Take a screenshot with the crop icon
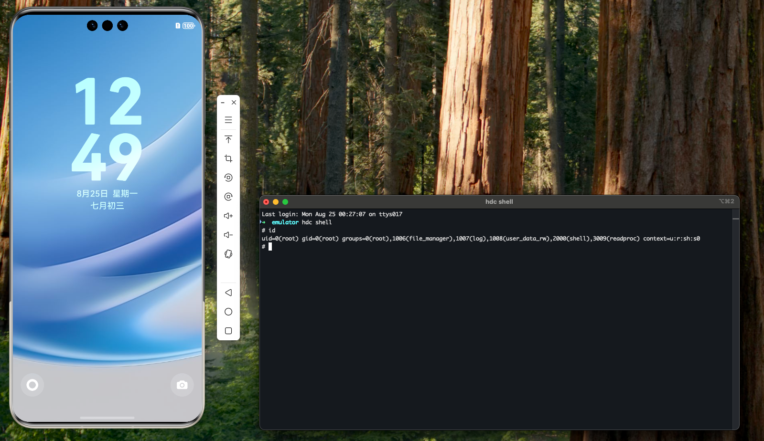This screenshot has height=441, width=764. (x=228, y=158)
